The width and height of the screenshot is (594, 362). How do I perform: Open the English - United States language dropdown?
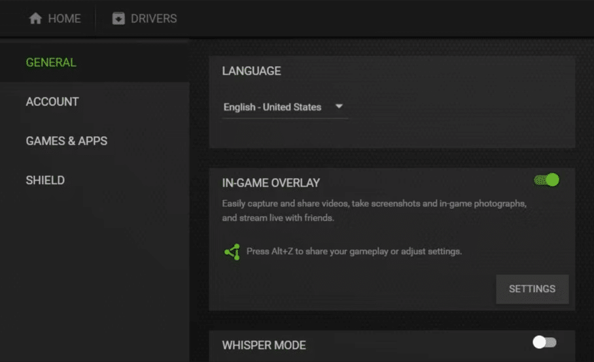click(285, 107)
